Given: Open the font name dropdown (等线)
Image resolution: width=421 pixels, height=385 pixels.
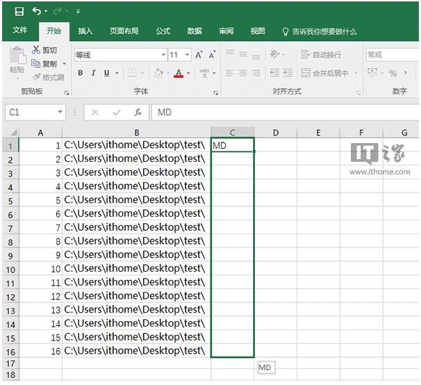Looking at the screenshot, I should tap(163, 55).
